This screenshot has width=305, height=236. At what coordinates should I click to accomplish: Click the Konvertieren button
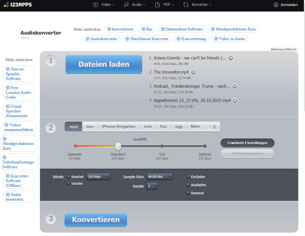[x=96, y=220]
